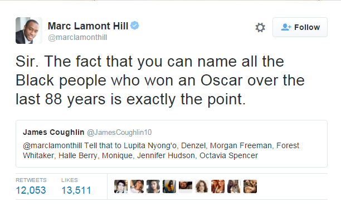Click the @marclamonthill mention in quoted tweet
341x207 pixels.
pyautogui.click(x=52, y=145)
